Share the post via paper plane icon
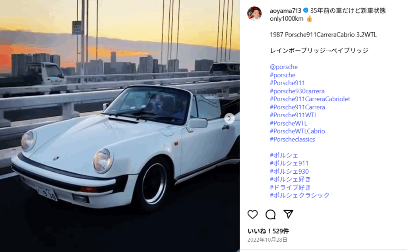This screenshot has height=252, width=407. click(289, 214)
